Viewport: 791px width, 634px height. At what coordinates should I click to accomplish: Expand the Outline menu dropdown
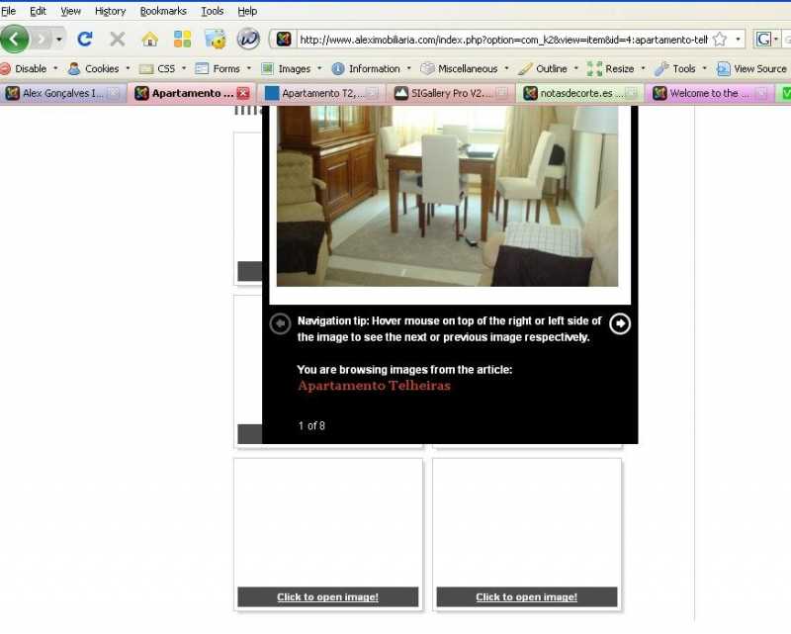pos(576,68)
